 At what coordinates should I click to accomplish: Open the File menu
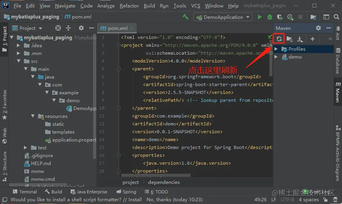point(17,6)
